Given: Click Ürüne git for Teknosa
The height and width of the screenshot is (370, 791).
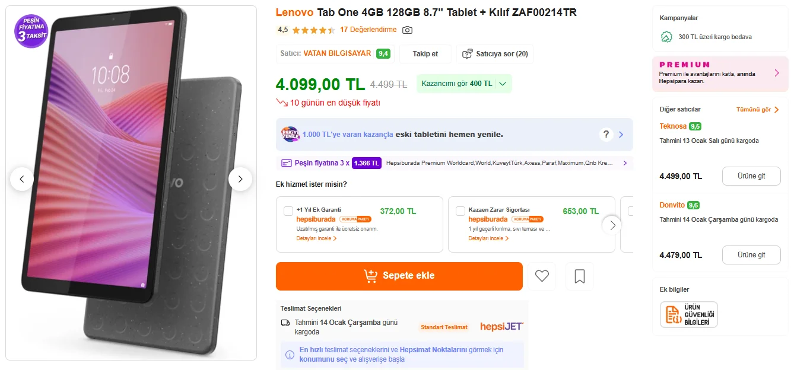Looking at the screenshot, I should (x=751, y=176).
